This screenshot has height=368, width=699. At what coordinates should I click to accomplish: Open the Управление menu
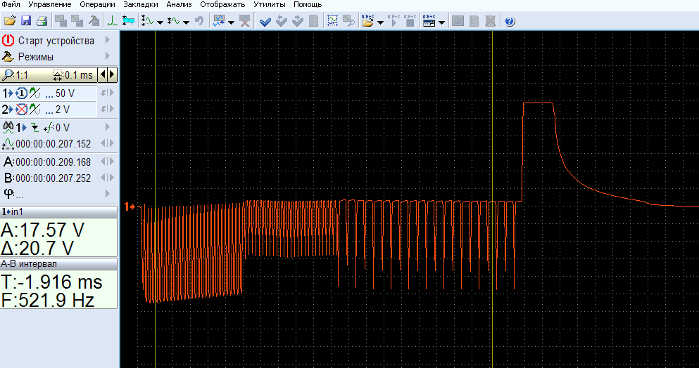point(50,4)
